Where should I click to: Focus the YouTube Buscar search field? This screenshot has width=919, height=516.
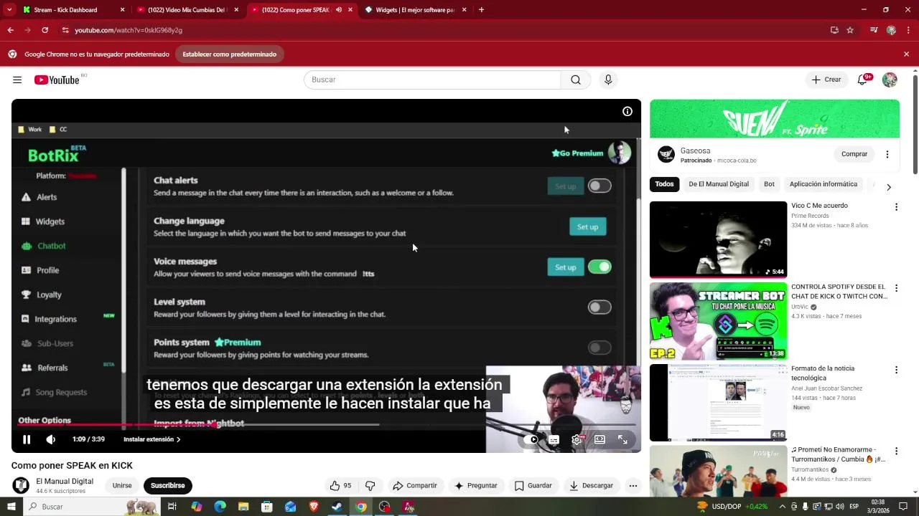pos(432,80)
